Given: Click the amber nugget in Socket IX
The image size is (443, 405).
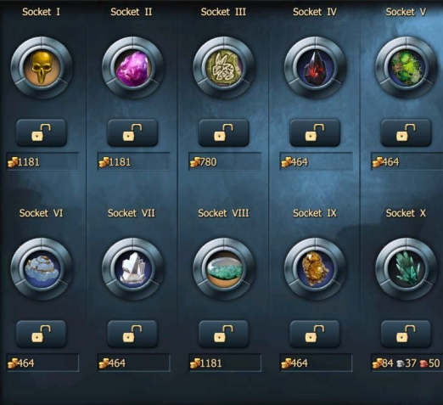Looking at the screenshot, I should [315, 269].
